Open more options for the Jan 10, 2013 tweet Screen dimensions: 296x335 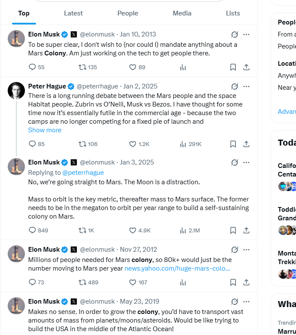[x=246, y=34]
